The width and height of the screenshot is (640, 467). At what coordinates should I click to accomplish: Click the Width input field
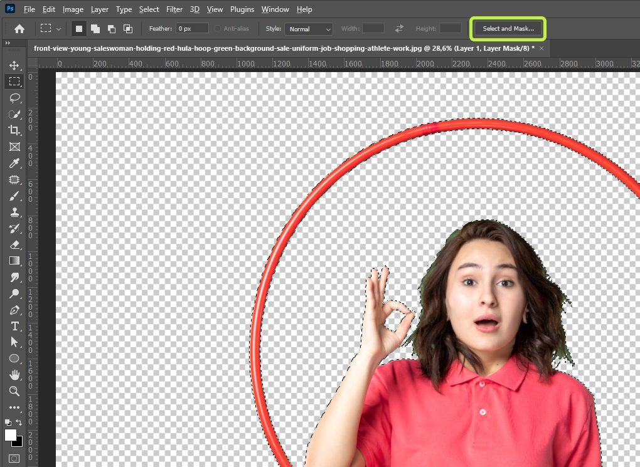point(373,28)
